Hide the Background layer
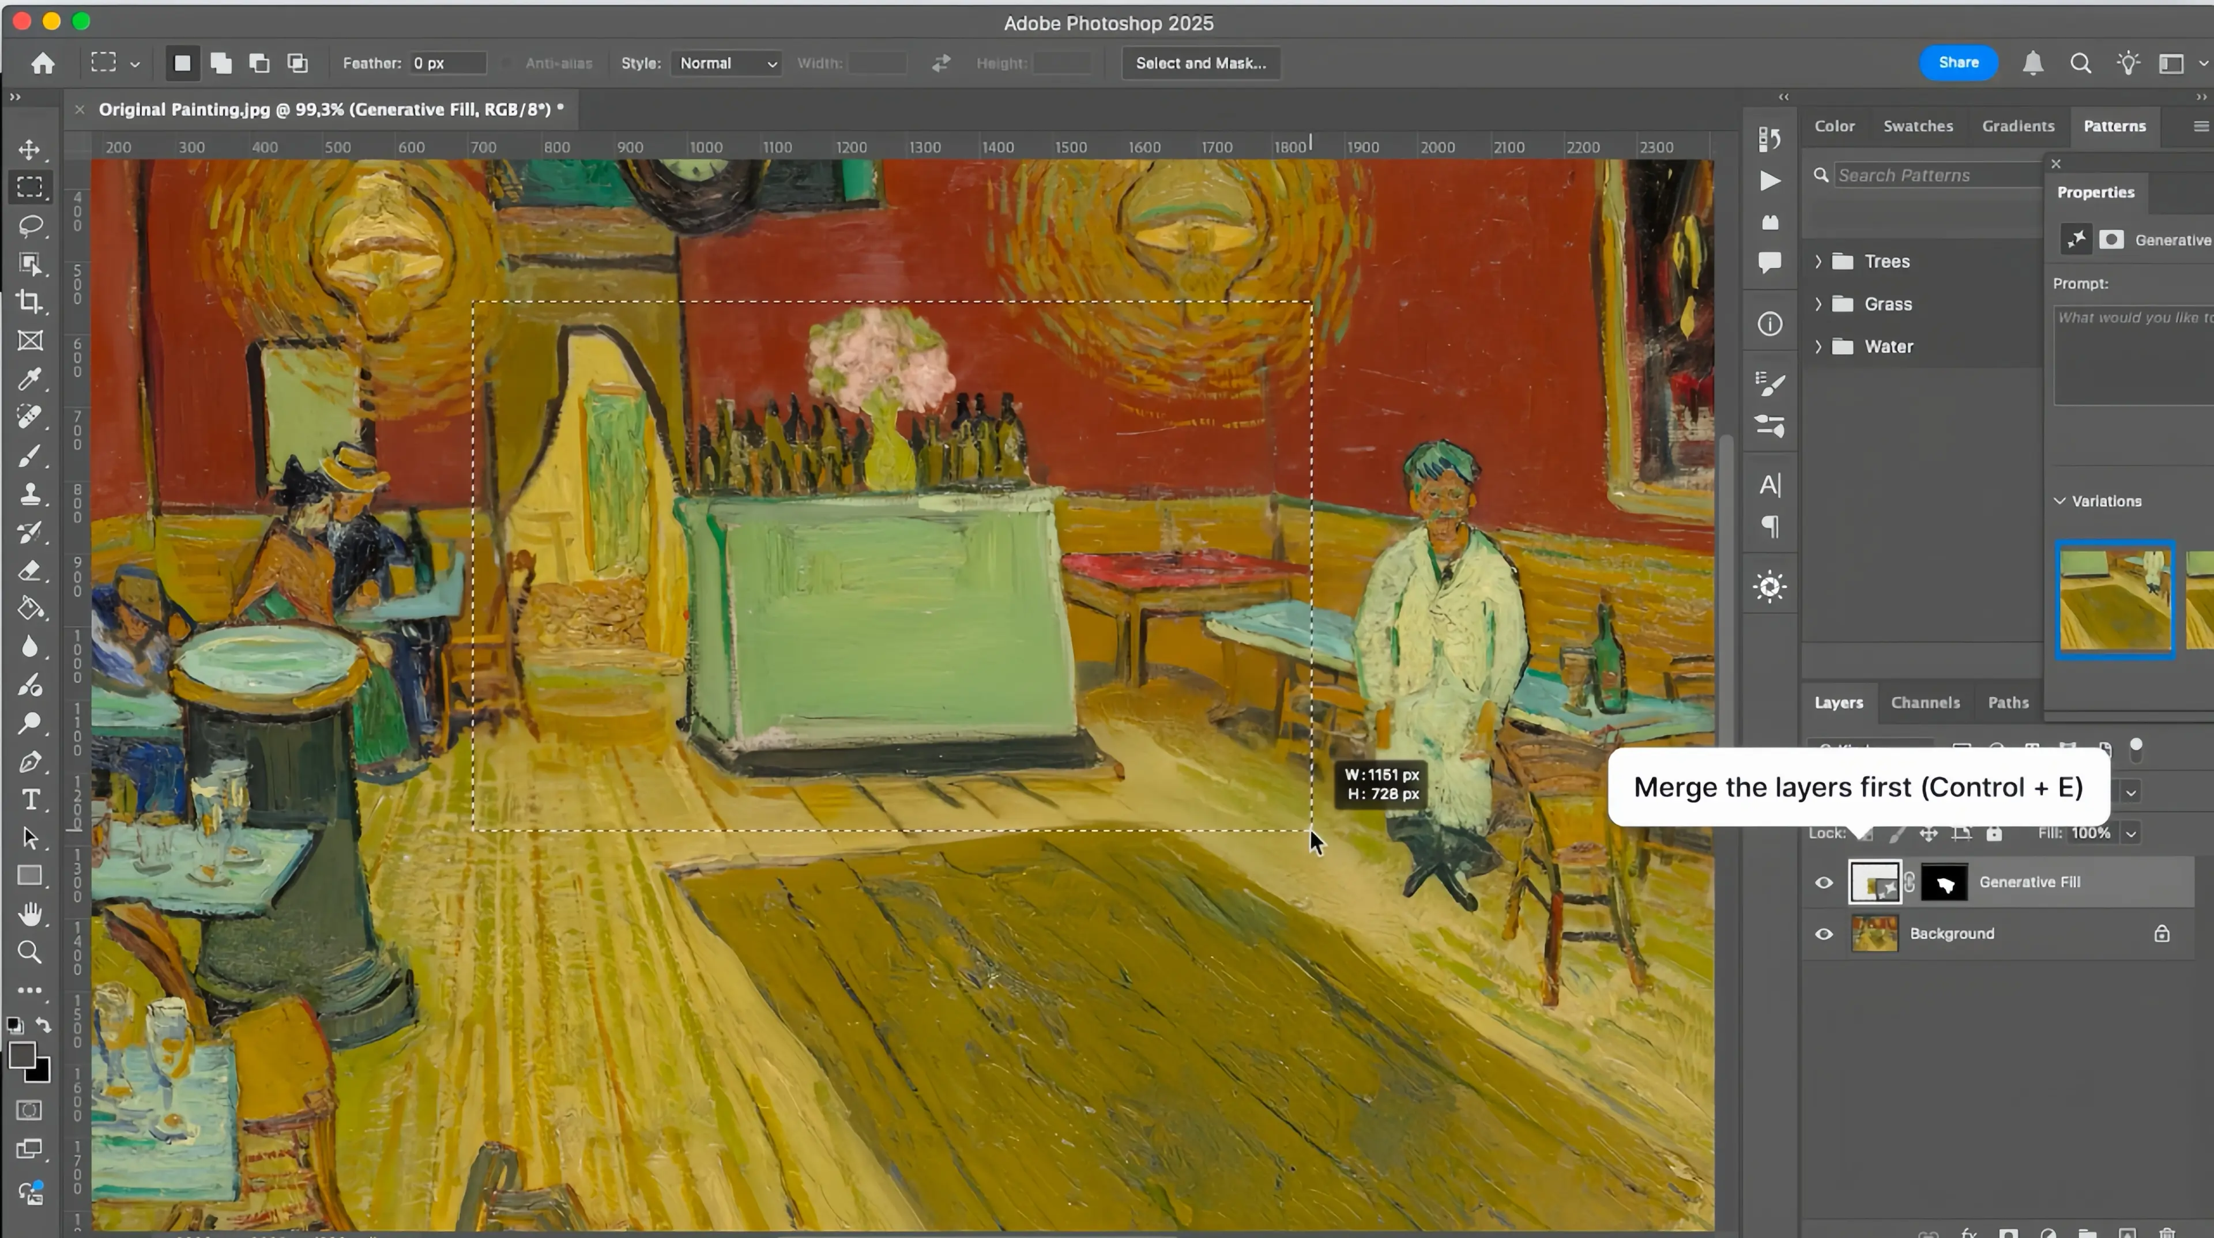The image size is (2214, 1238). pos(1824,934)
